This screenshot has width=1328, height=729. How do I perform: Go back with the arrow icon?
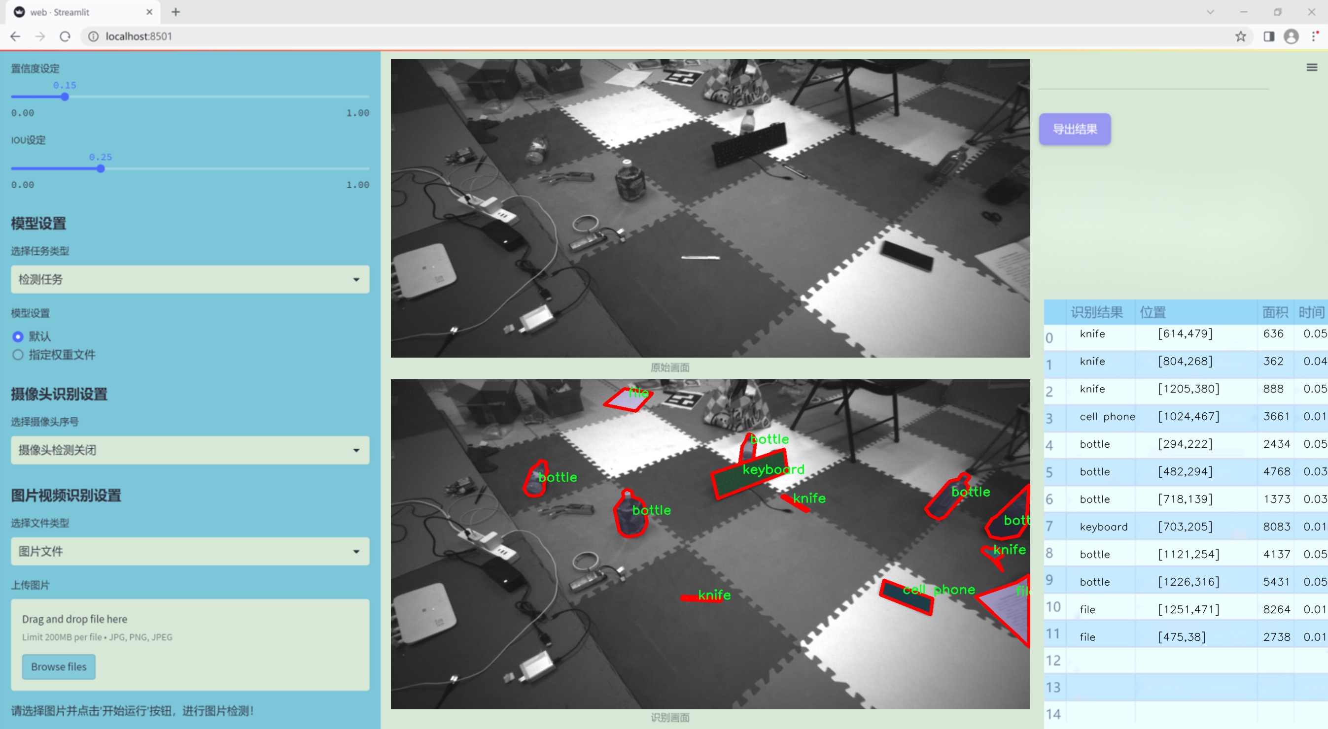tap(15, 36)
